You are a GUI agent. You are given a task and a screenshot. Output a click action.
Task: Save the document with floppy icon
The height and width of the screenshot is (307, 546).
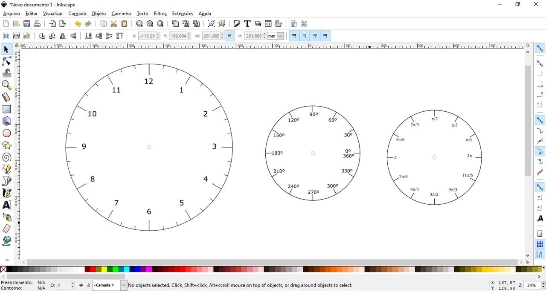coord(27,24)
